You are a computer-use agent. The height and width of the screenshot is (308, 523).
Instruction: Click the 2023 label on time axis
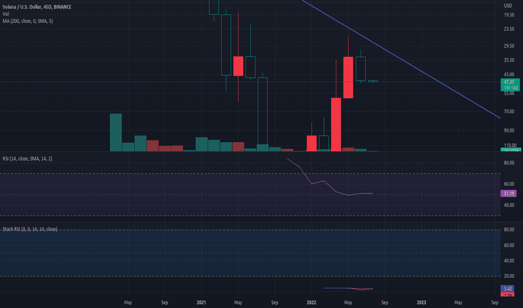421,302
